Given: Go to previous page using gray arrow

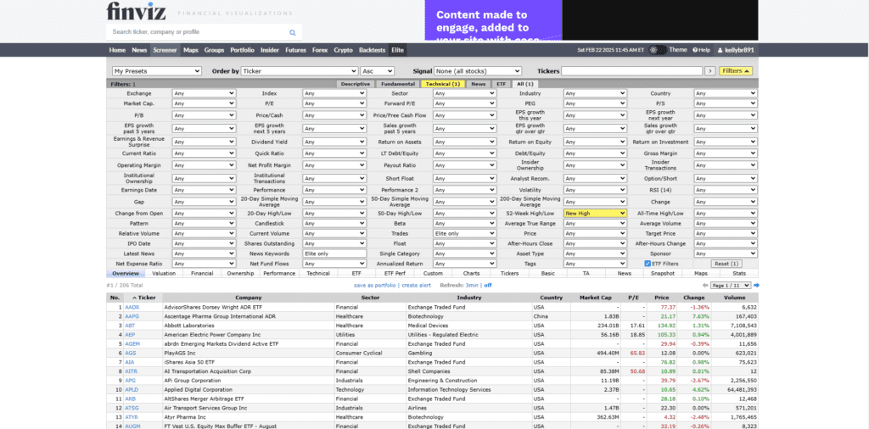Looking at the screenshot, I should 705,286.
